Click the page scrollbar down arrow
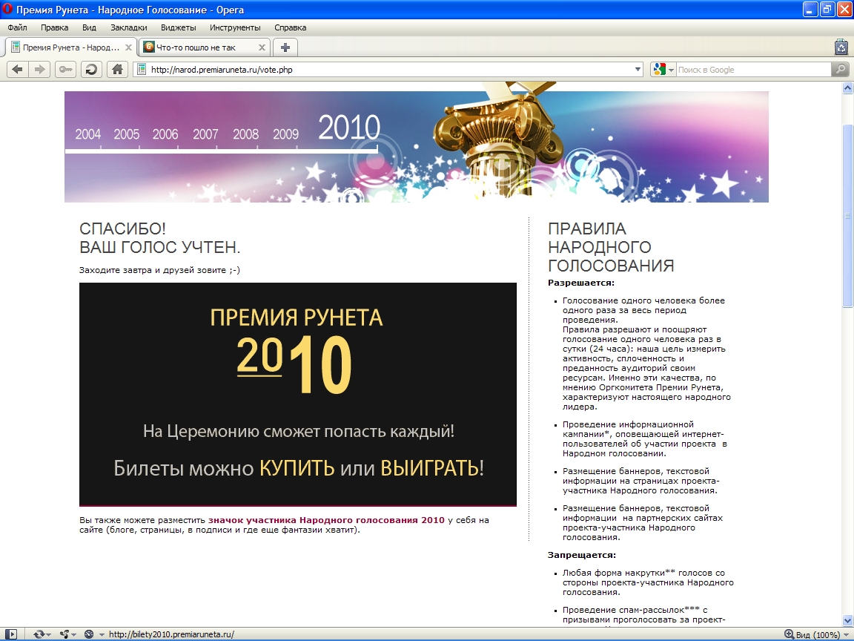Viewport: 854px width, 641px height. [847, 621]
